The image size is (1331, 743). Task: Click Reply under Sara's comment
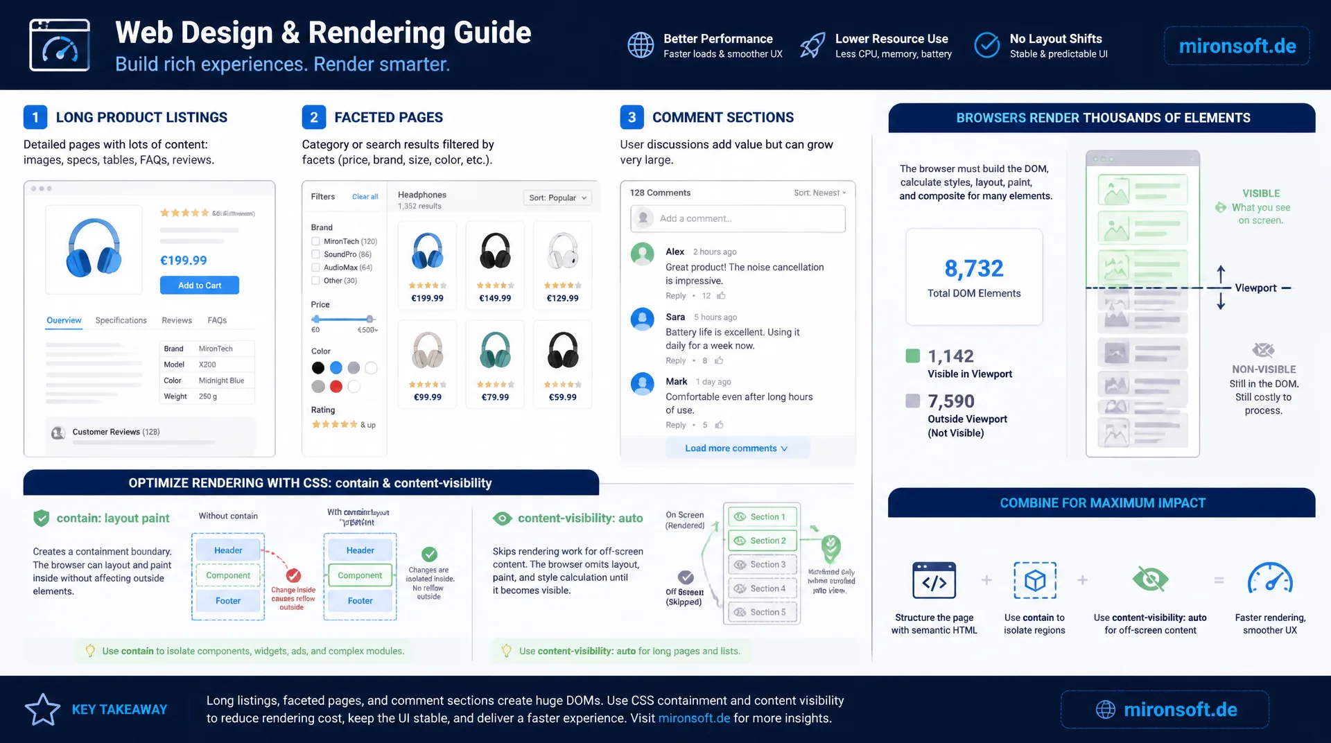tap(676, 360)
